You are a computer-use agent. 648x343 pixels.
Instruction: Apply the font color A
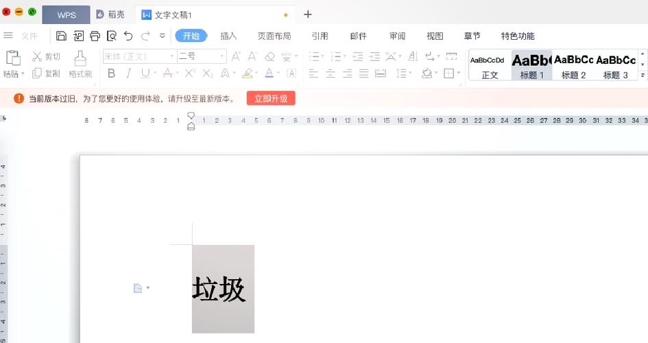click(x=269, y=73)
